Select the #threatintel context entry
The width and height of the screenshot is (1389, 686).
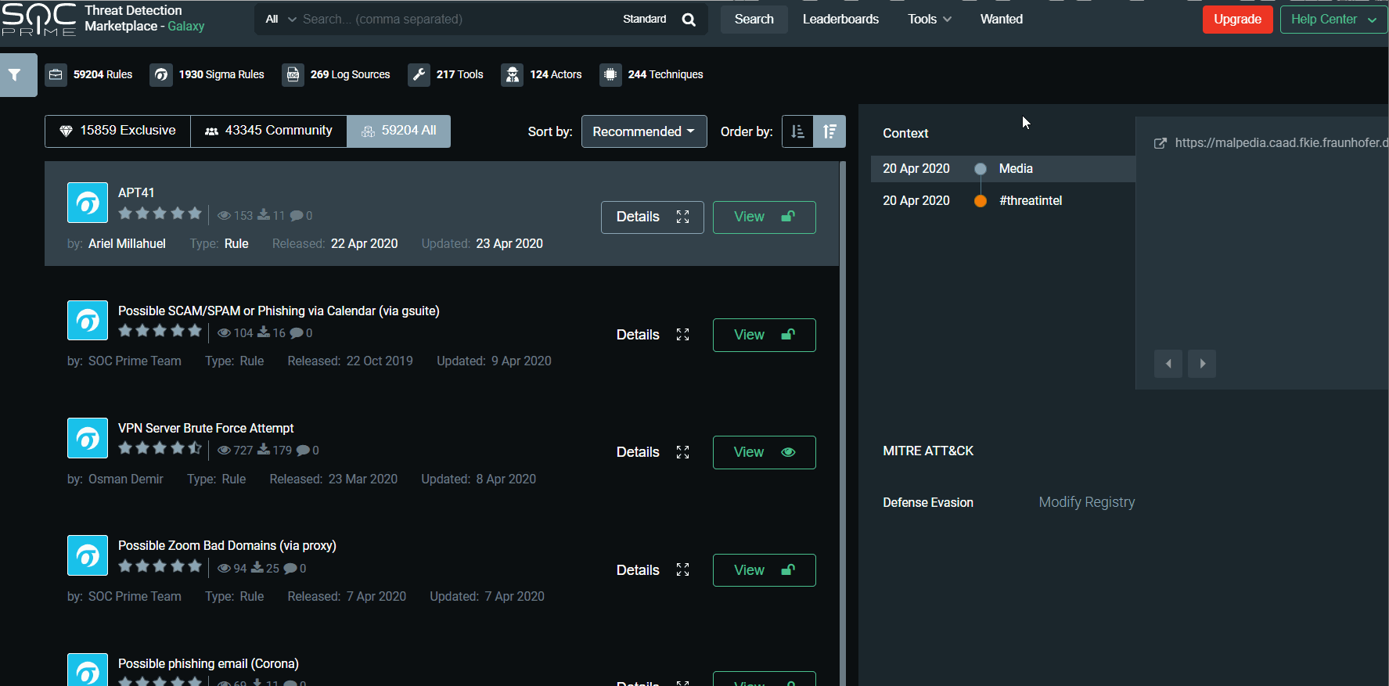1003,201
